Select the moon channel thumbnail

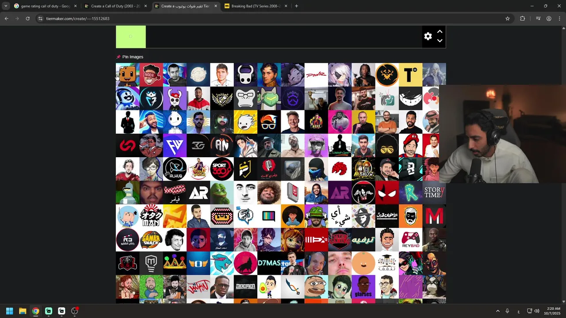click(x=198, y=75)
